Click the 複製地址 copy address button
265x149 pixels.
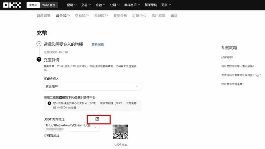click(52, 135)
